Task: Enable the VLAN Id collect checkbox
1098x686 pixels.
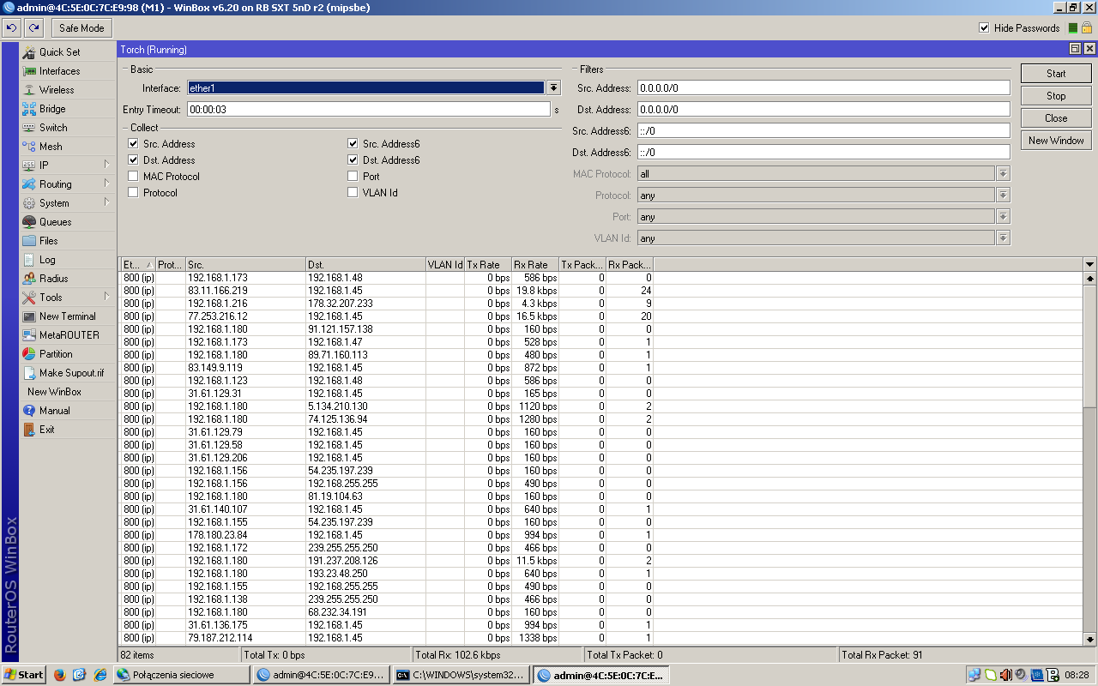Action: [353, 193]
